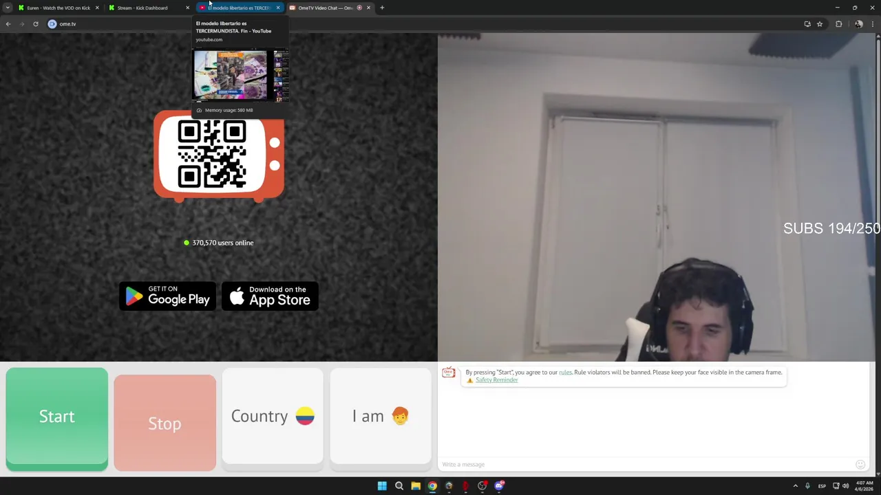Click the Stop button
The width and height of the screenshot is (881, 495).
click(164, 423)
